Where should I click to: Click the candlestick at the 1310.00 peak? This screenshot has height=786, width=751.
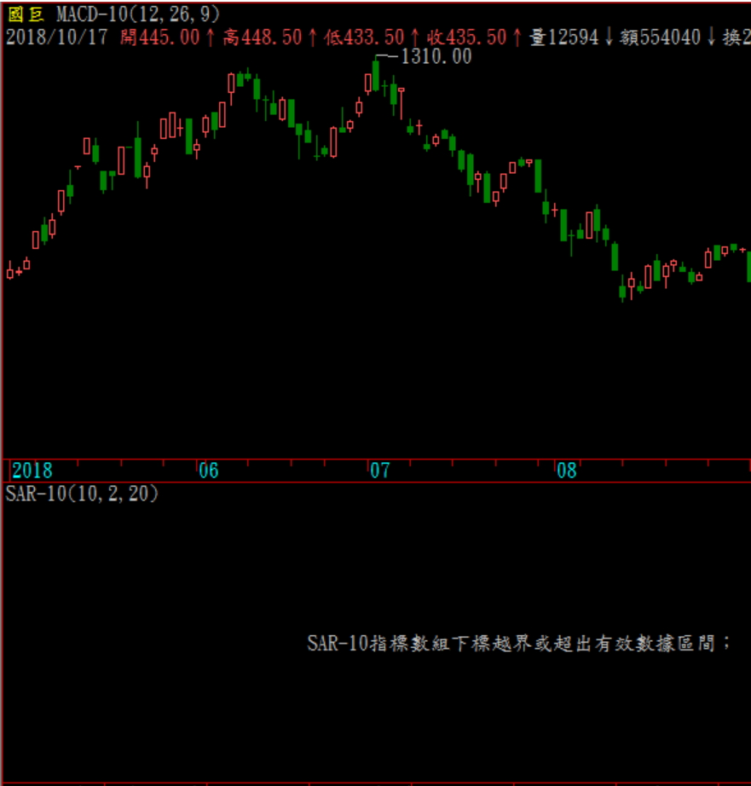[x=375, y=75]
